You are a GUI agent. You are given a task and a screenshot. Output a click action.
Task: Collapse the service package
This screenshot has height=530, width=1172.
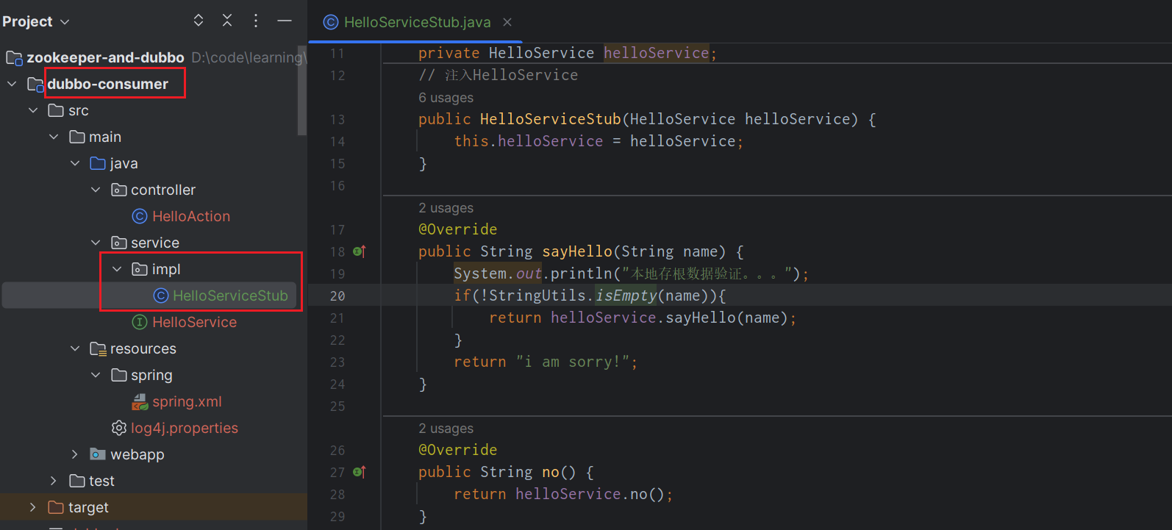96,243
